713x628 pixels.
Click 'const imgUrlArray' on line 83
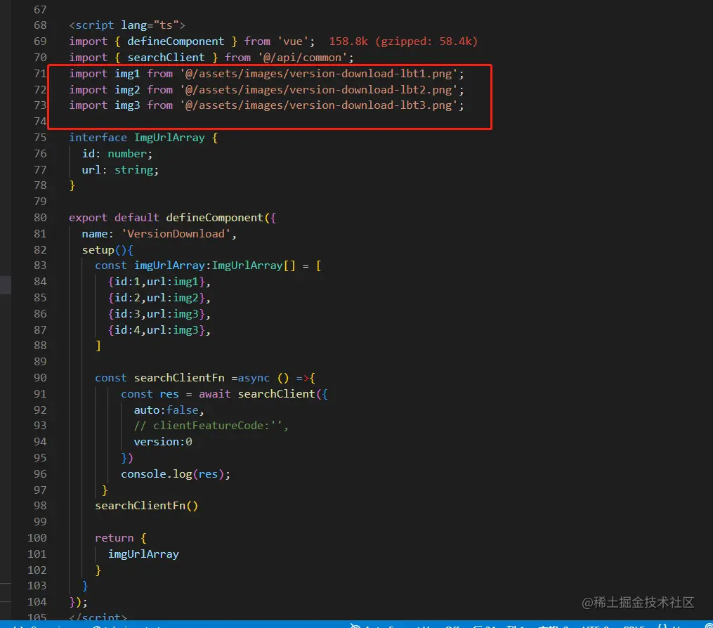pyautogui.click(x=150, y=266)
